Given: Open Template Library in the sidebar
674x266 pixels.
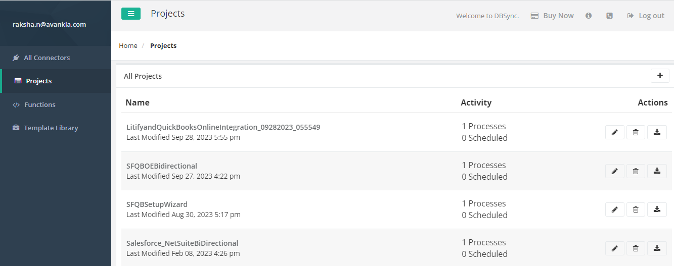Looking at the screenshot, I should (51, 128).
